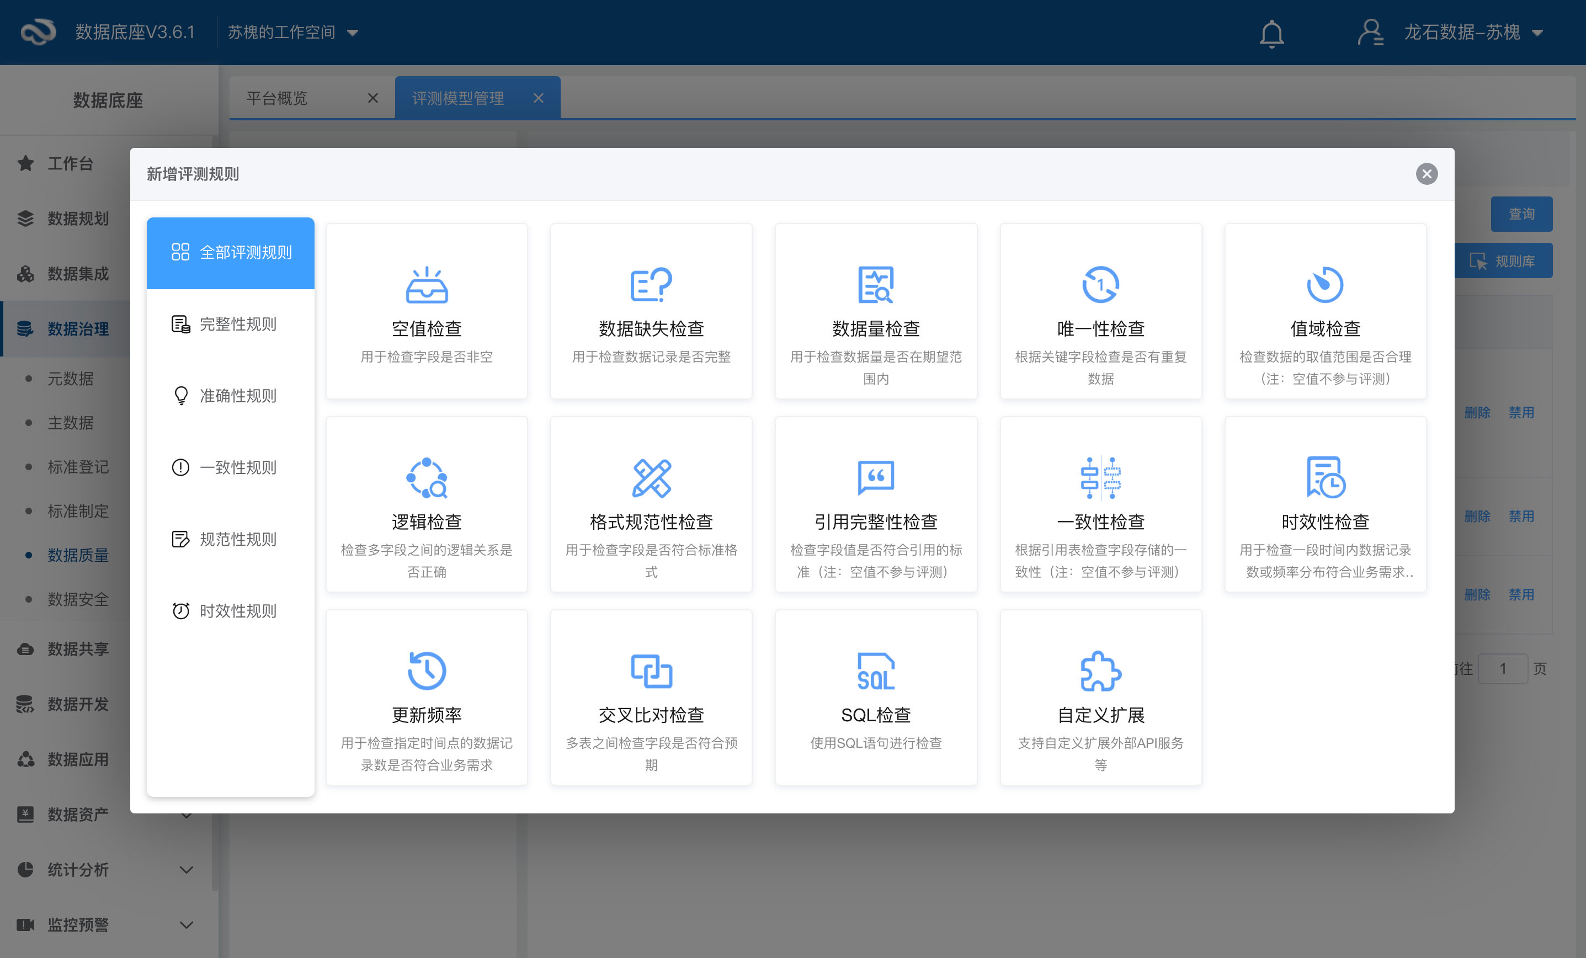Select the 空值检查 inbox icon
This screenshot has width=1586, height=958.
426,285
